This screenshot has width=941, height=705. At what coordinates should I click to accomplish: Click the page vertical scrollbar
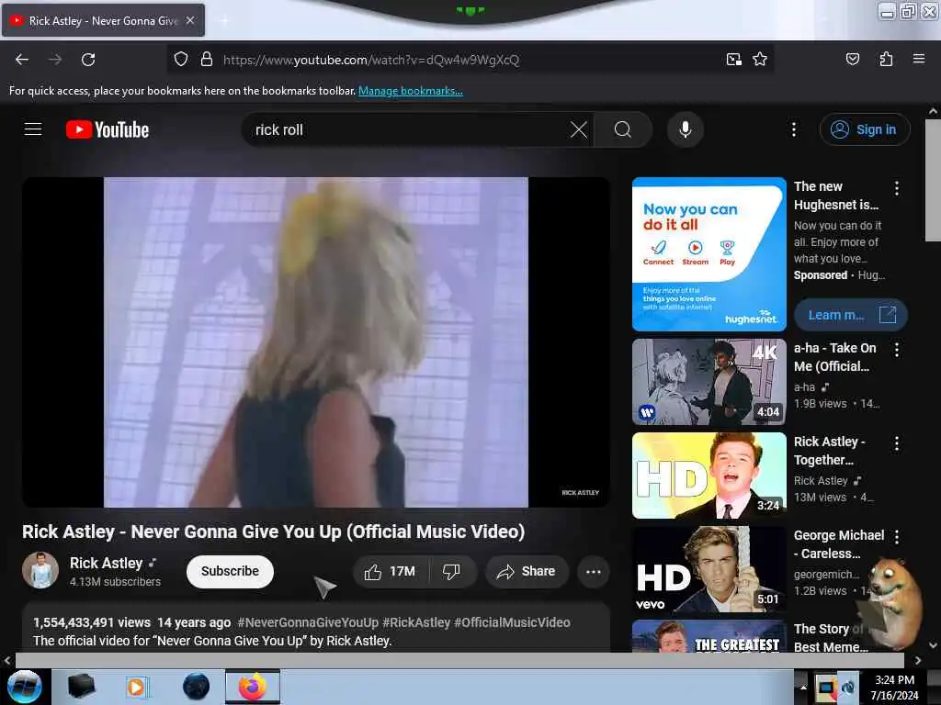click(x=933, y=180)
